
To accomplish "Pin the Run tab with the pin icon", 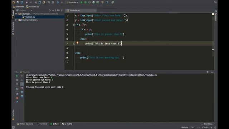I will (x=17, y=94).
